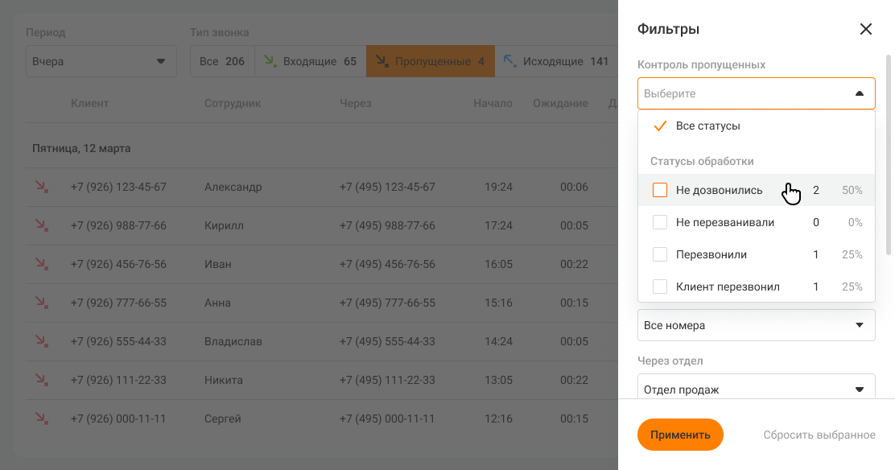Switch to Входящие calls tab
This screenshot has width=895, height=470.
click(311, 61)
